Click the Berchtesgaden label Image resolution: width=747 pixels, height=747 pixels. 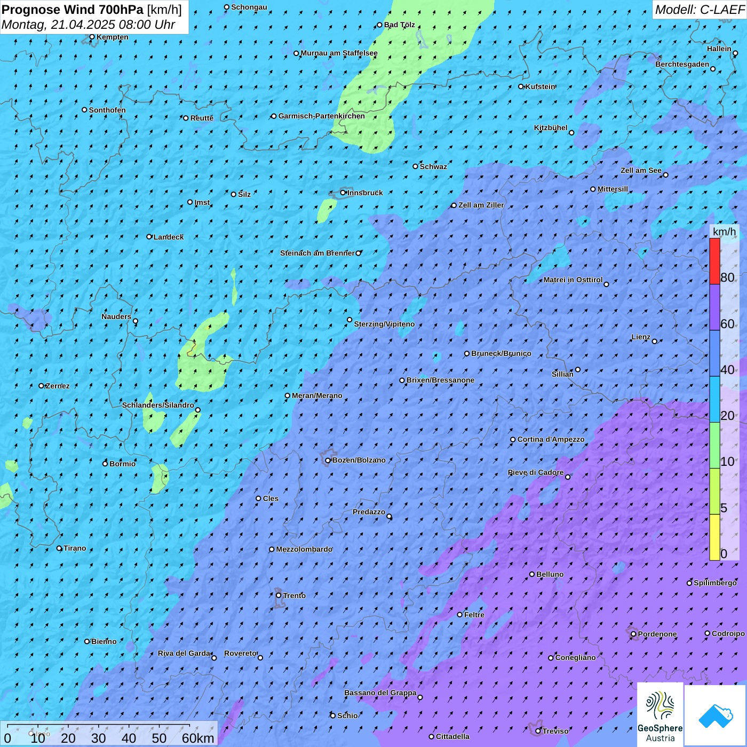click(682, 64)
